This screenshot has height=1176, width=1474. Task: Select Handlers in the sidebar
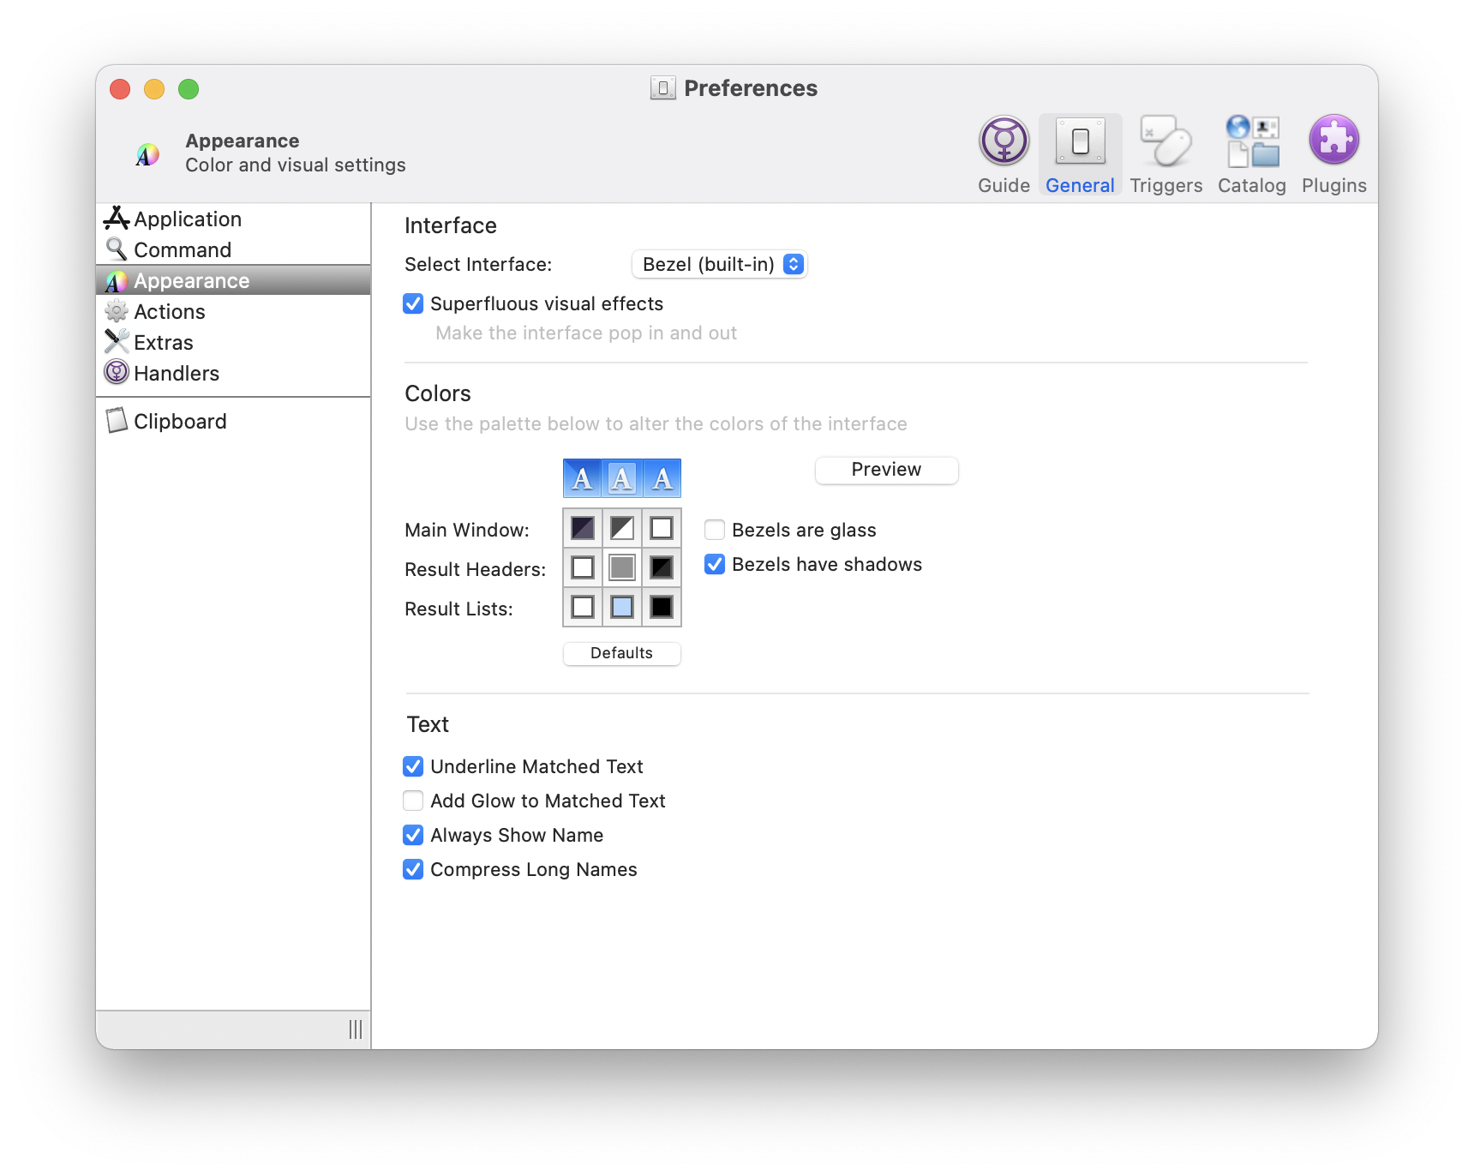[233, 373]
